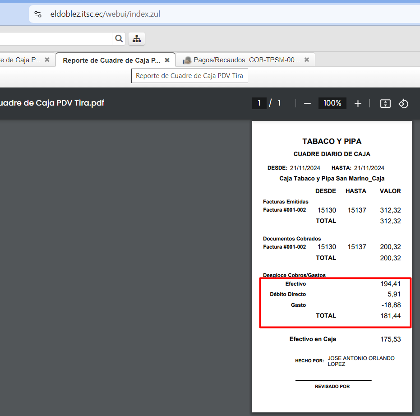The height and width of the screenshot is (416, 420).
Task: Switch to the Pagos/Recaudos tab
Action: coord(246,60)
